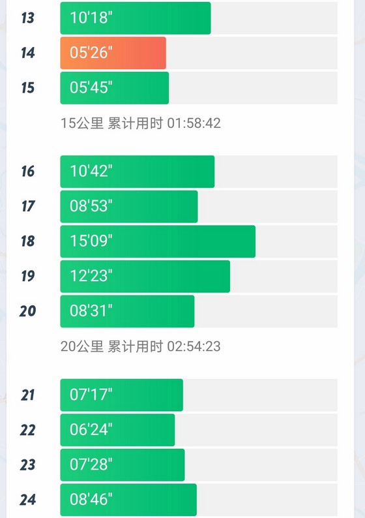This screenshot has width=365, height=518.
Task: Select the longest bar showing 15'09"
Action: click(158, 241)
